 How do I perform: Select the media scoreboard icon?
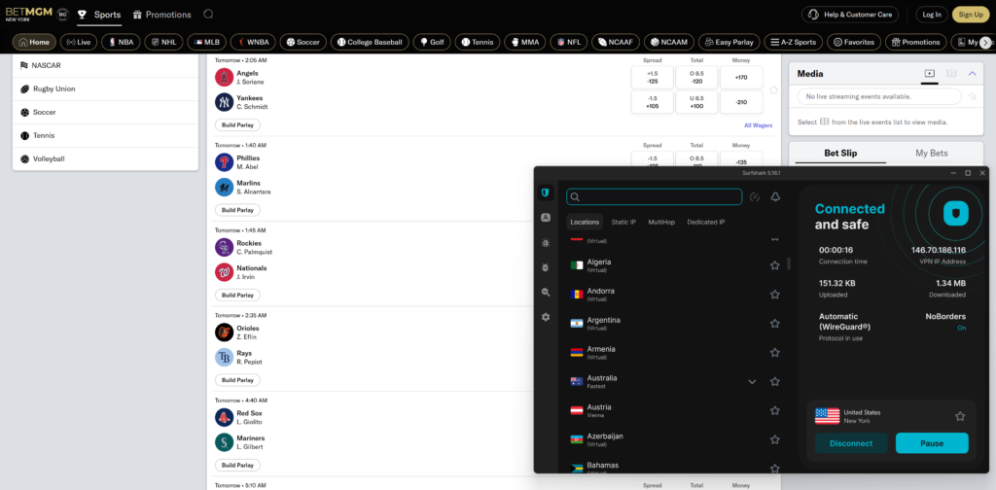(x=951, y=74)
